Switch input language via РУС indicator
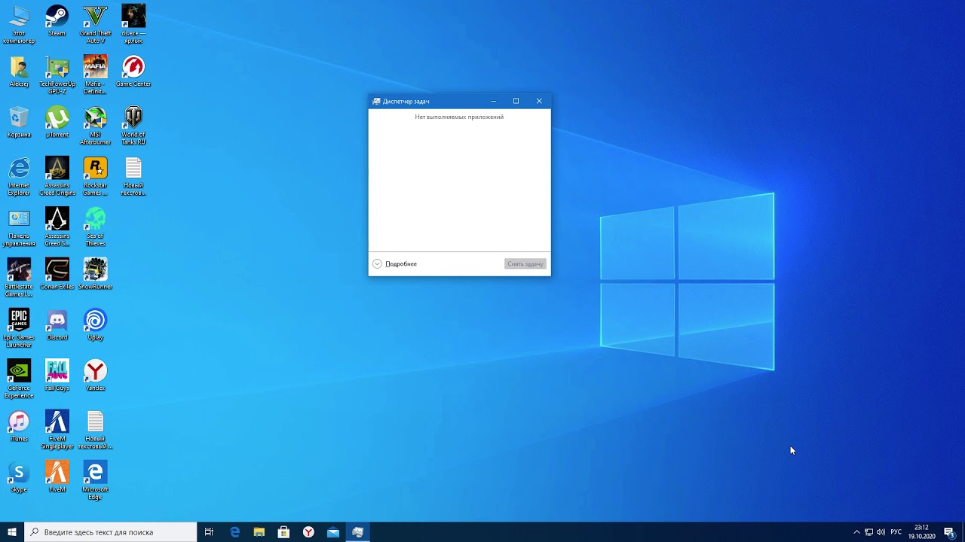 click(x=896, y=532)
